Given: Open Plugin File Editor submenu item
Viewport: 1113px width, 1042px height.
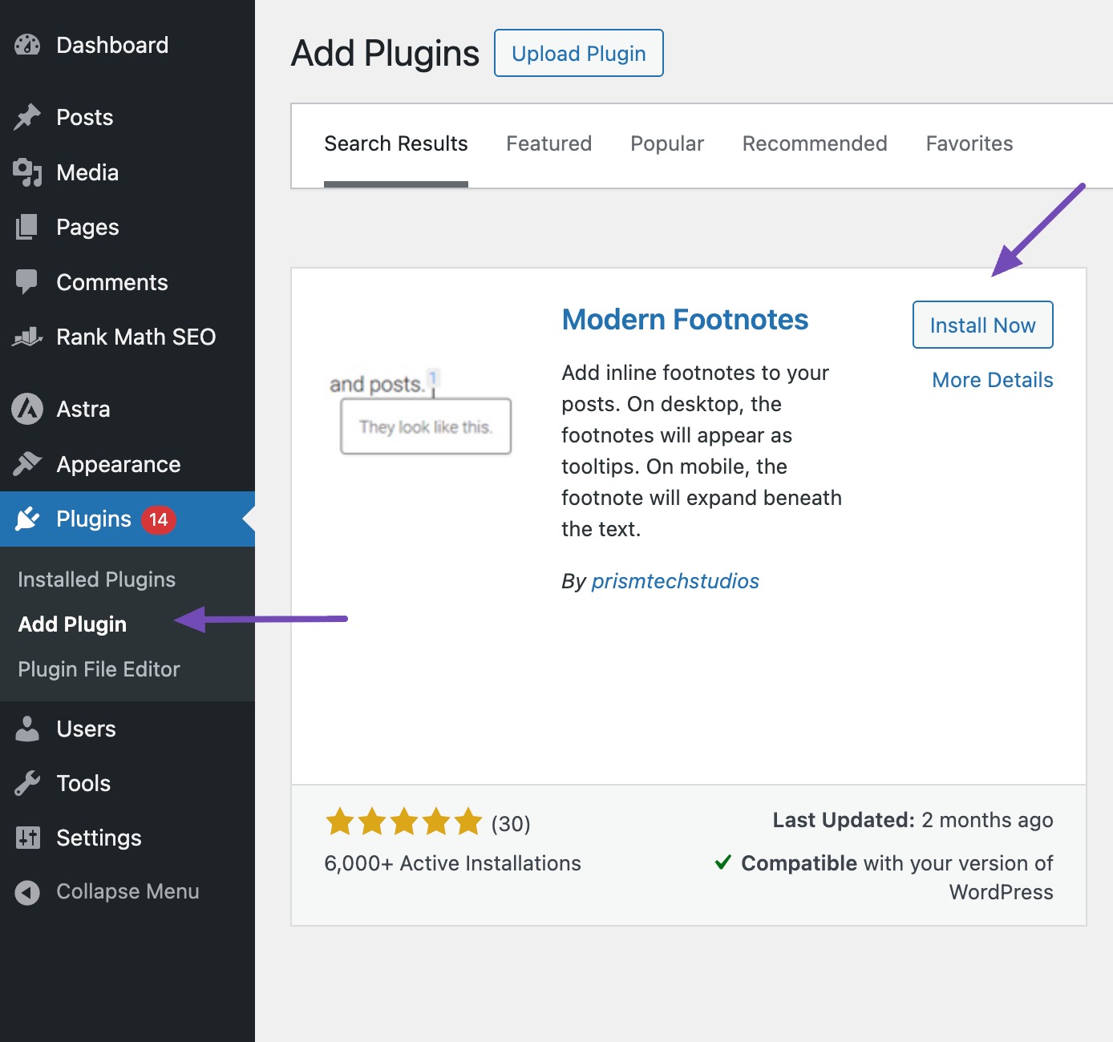Looking at the screenshot, I should point(99,669).
